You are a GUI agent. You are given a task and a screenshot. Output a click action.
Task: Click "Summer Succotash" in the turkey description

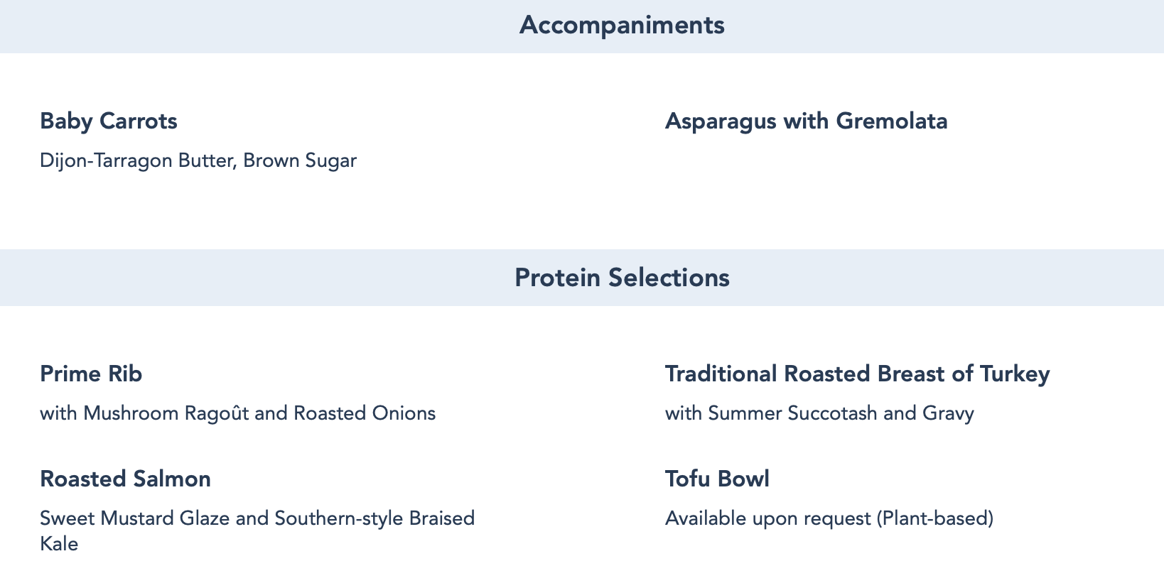pos(792,413)
